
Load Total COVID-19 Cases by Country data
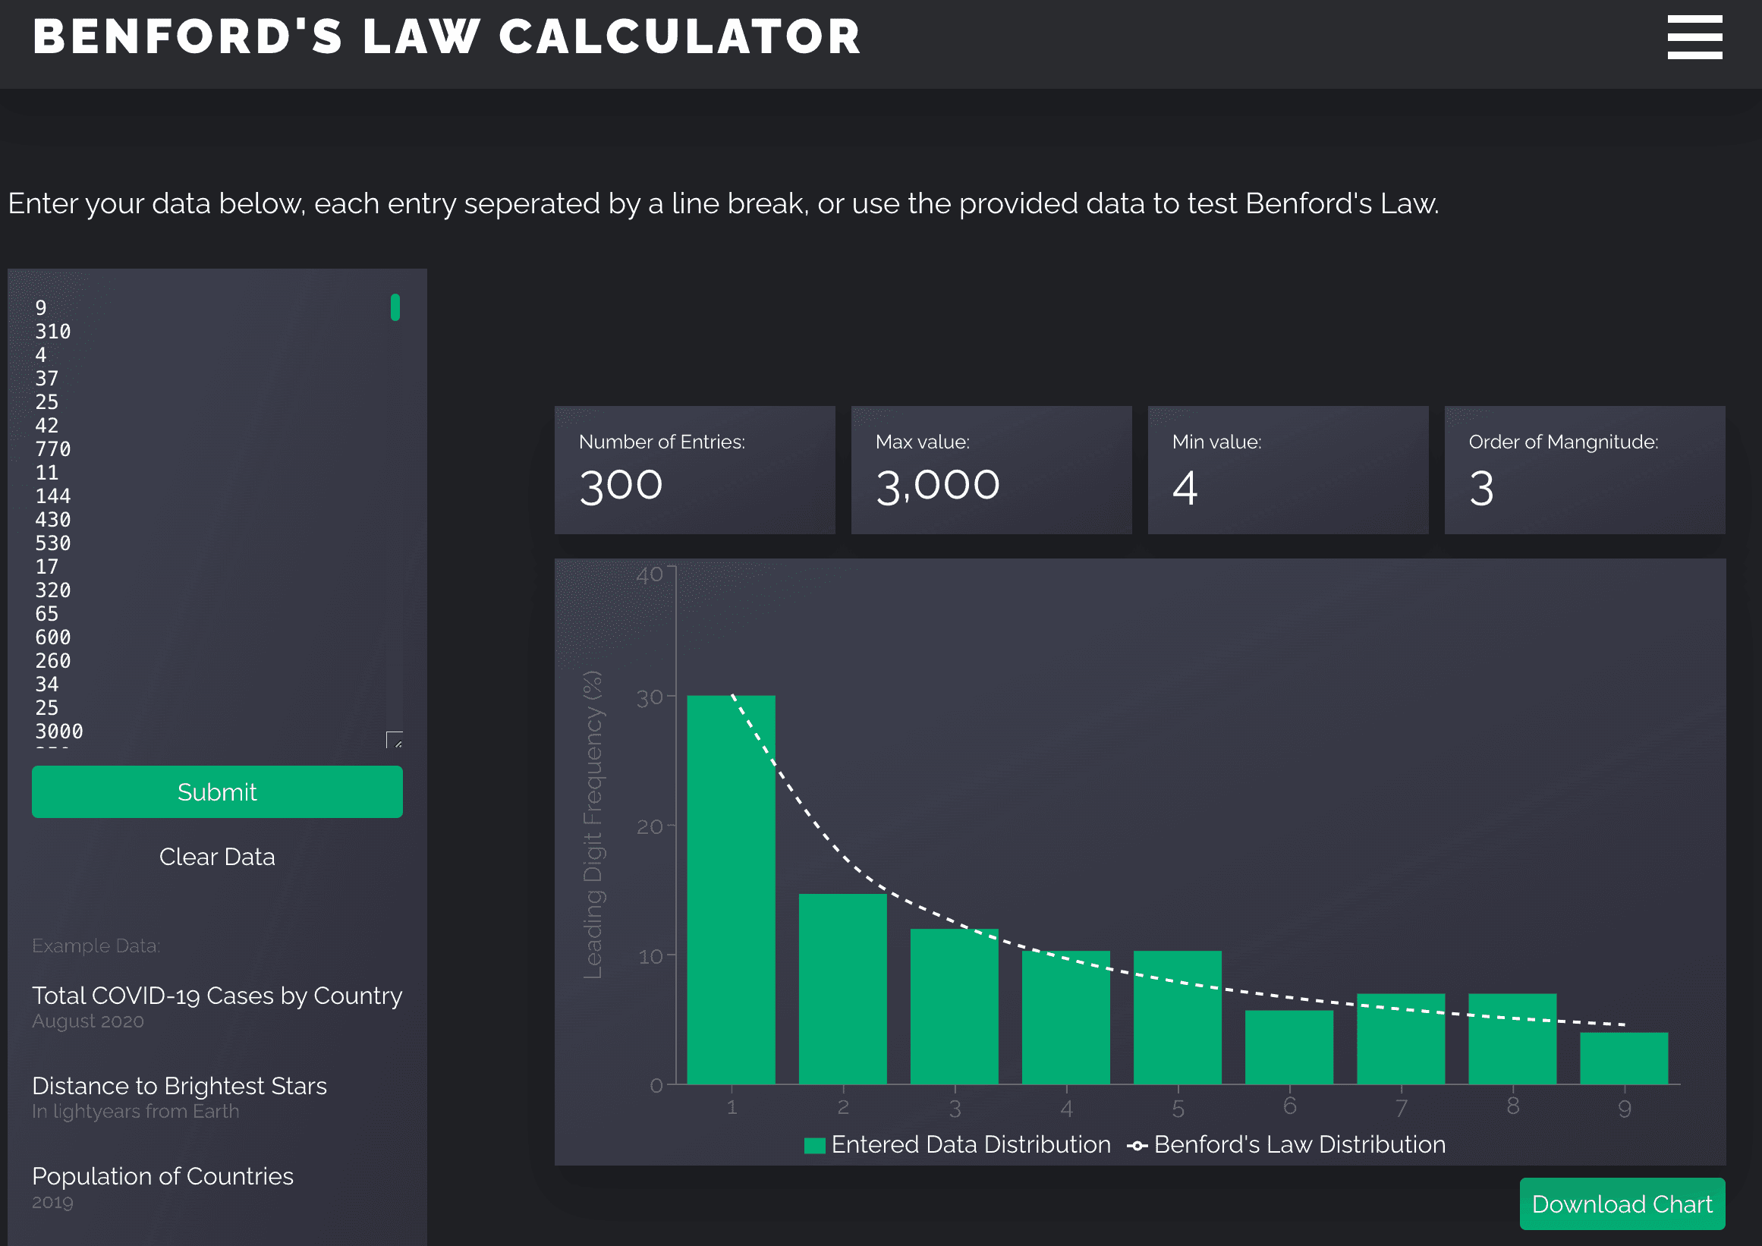[x=217, y=995]
